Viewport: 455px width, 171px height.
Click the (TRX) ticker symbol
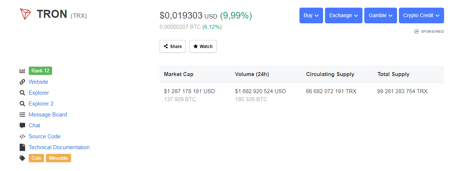[x=79, y=16]
